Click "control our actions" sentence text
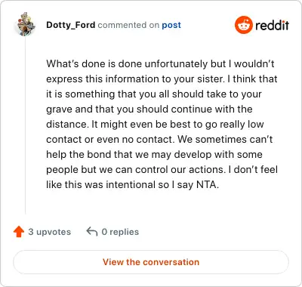Viewport: 302px width, 287px height. click(x=179, y=169)
